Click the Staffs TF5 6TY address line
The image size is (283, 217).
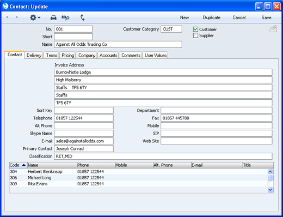click(163, 87)
